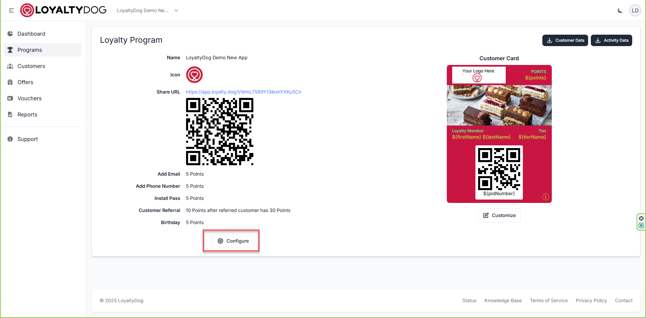Click the Customer Referral points text

click(238, 210)
